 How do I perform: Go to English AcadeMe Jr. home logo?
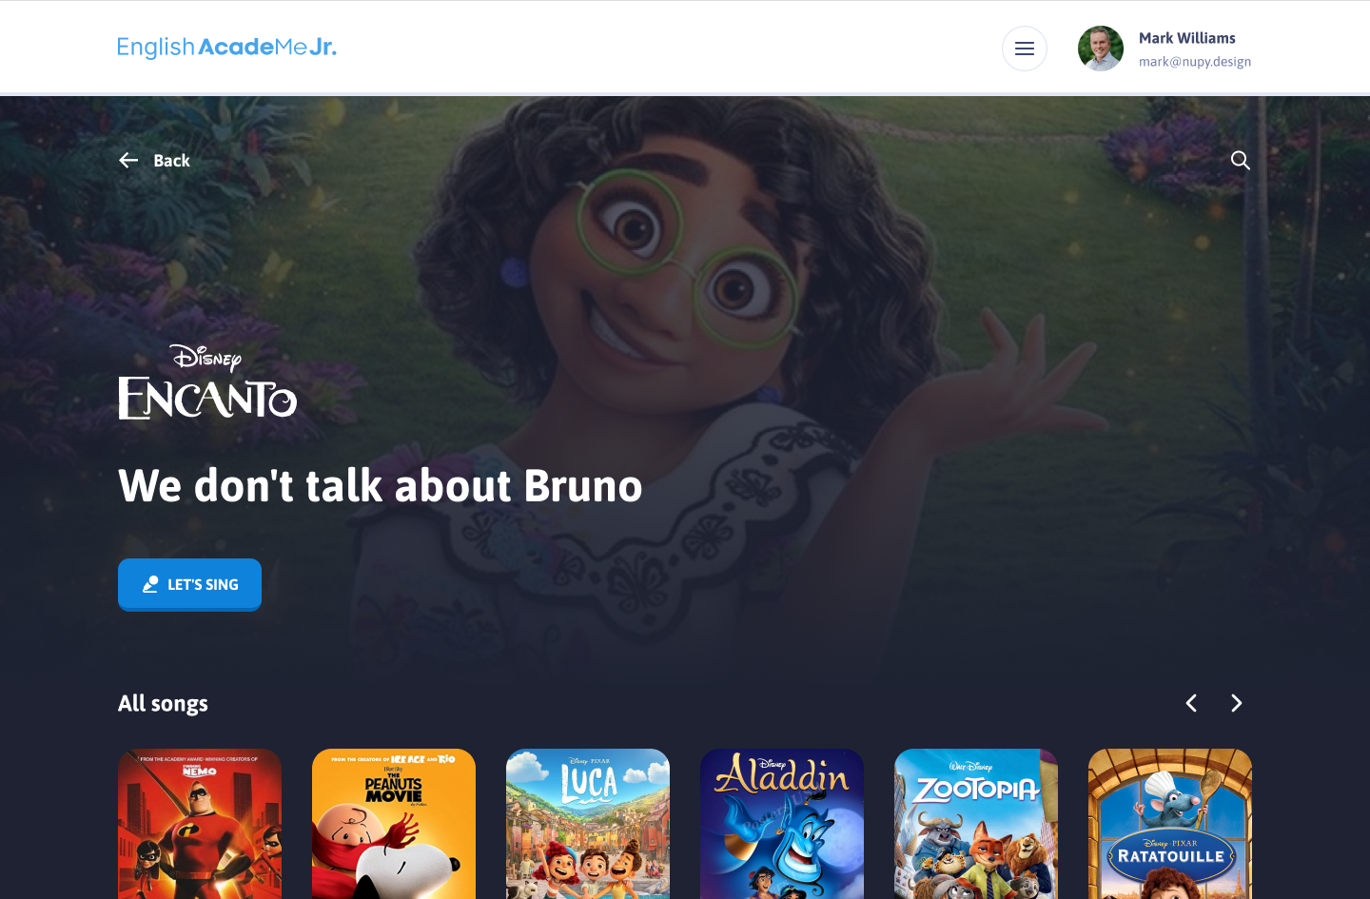click(x=226, y=48)
